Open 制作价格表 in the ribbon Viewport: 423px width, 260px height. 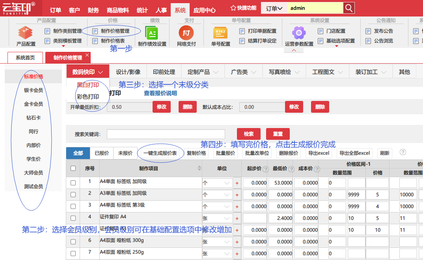pyautogui.click(x=109, y=41)
